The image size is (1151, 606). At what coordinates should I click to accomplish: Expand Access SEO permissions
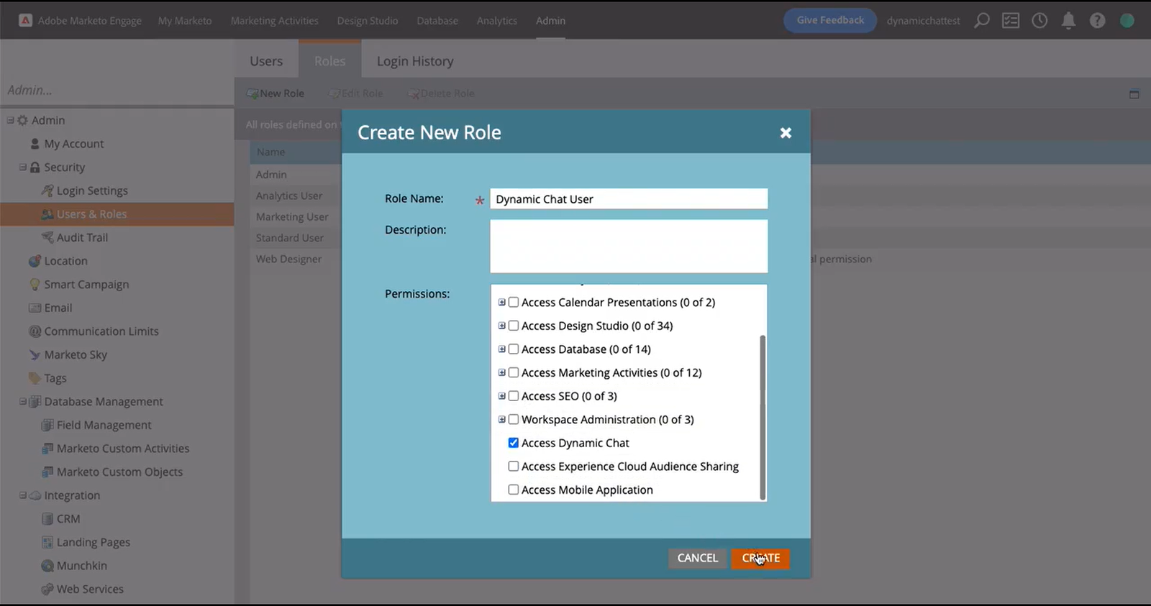502,396
